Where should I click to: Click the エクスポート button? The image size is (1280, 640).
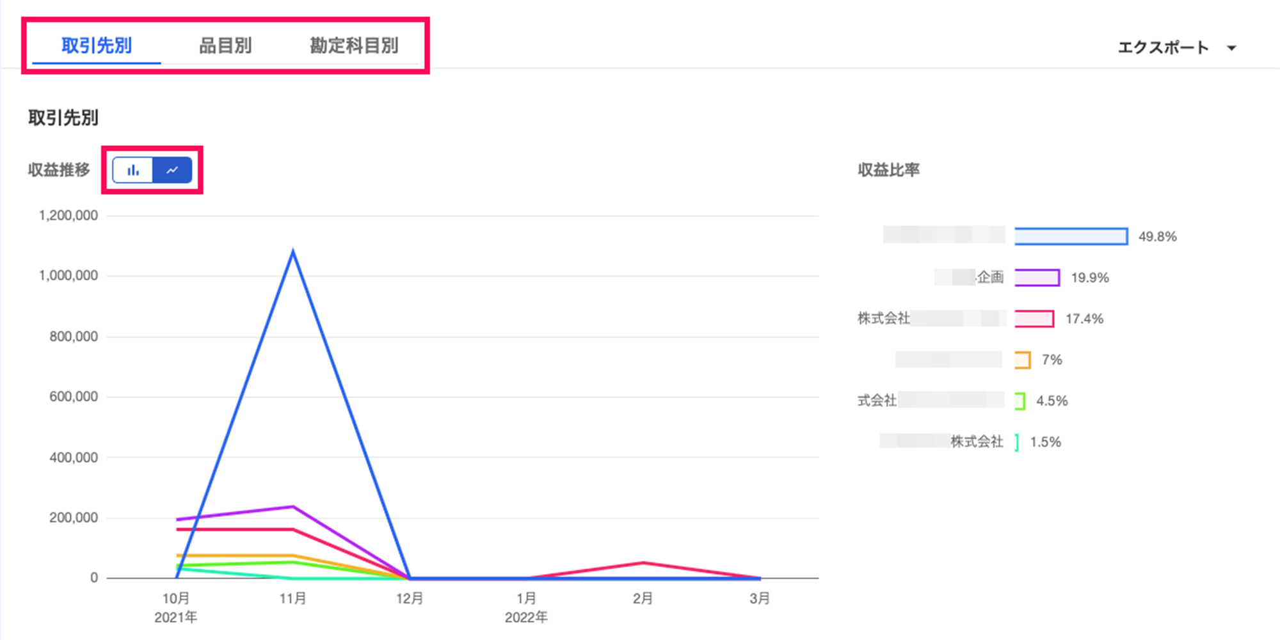1163,47
